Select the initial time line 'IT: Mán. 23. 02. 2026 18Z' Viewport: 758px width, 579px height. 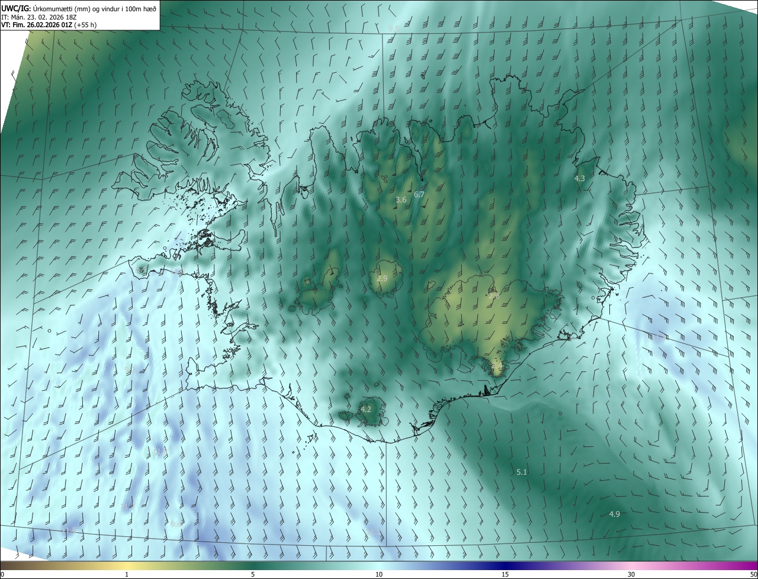point(40,18)
